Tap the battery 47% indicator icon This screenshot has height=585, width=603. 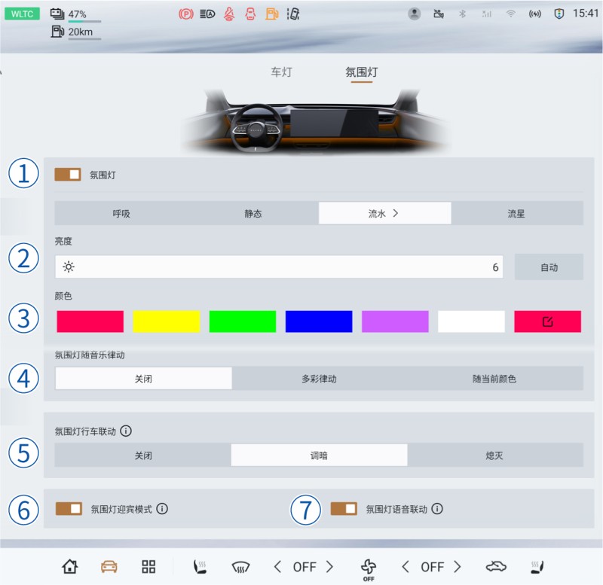click(57, 14)
